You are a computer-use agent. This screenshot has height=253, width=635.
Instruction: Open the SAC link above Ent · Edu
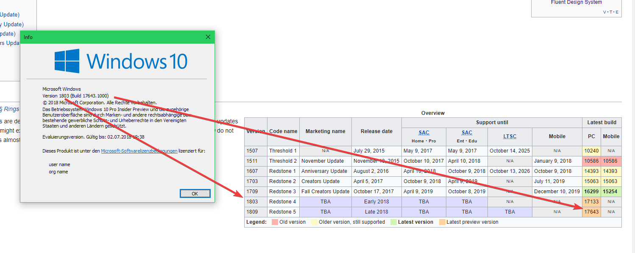[467, 133]
